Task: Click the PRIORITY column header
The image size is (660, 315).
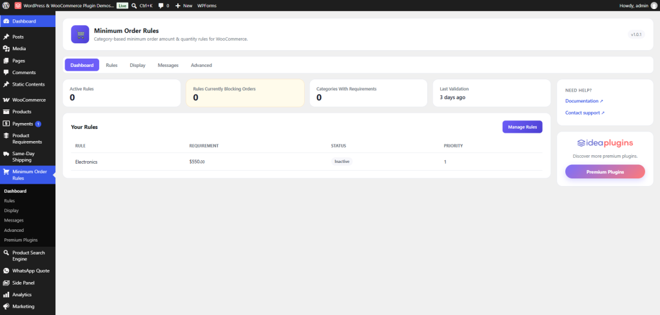Action: coord(453,146)
